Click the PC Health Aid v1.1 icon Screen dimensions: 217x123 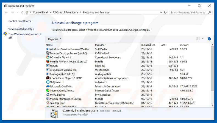pyautogui.click(x=48, y=57)
